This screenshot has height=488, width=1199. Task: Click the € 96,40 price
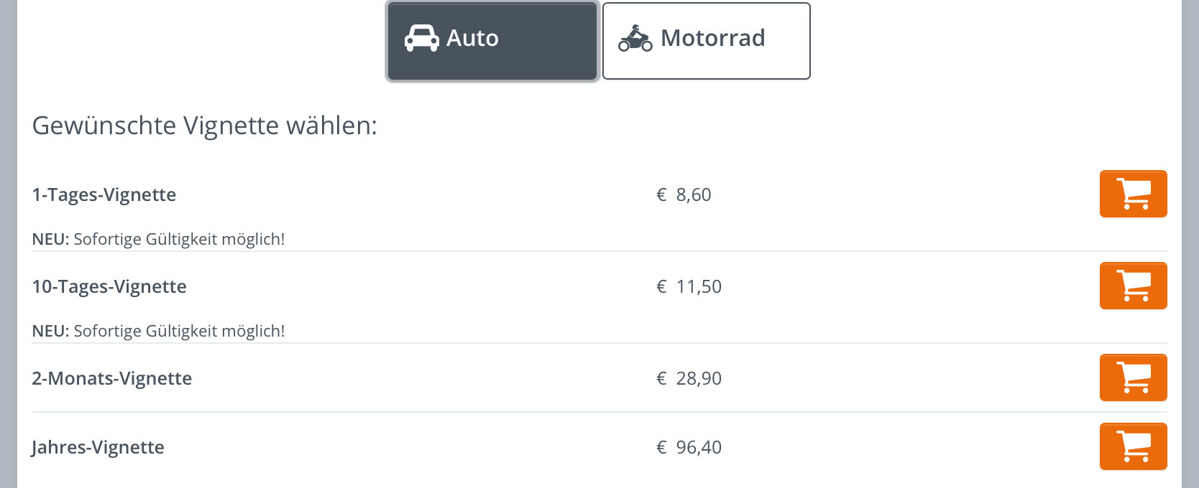click(x=689, y=447)
